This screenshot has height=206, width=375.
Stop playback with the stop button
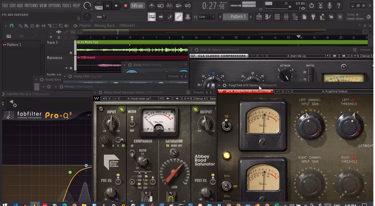click(116, 5)
